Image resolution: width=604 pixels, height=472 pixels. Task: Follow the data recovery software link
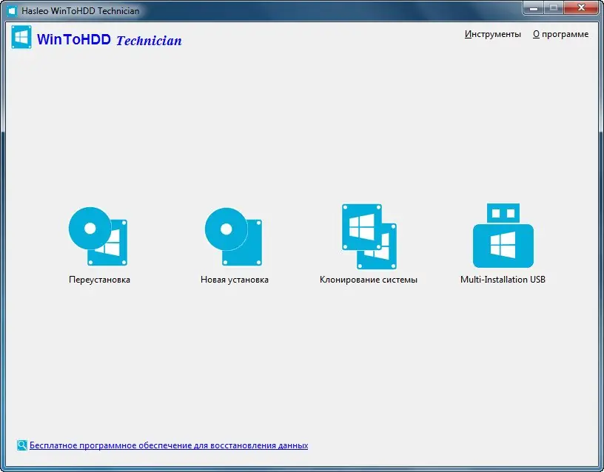[169, 445]
